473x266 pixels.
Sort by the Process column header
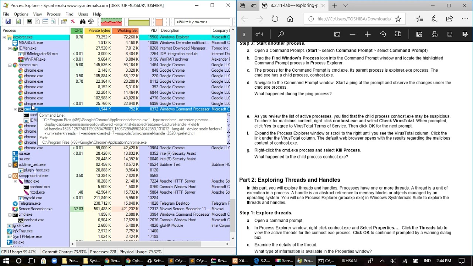35,31
